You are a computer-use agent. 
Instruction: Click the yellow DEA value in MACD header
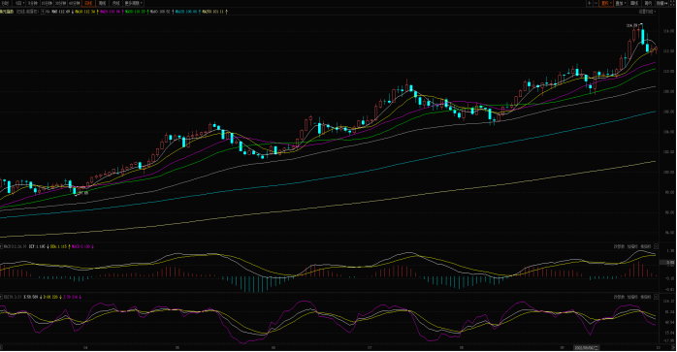pos(58,246)
